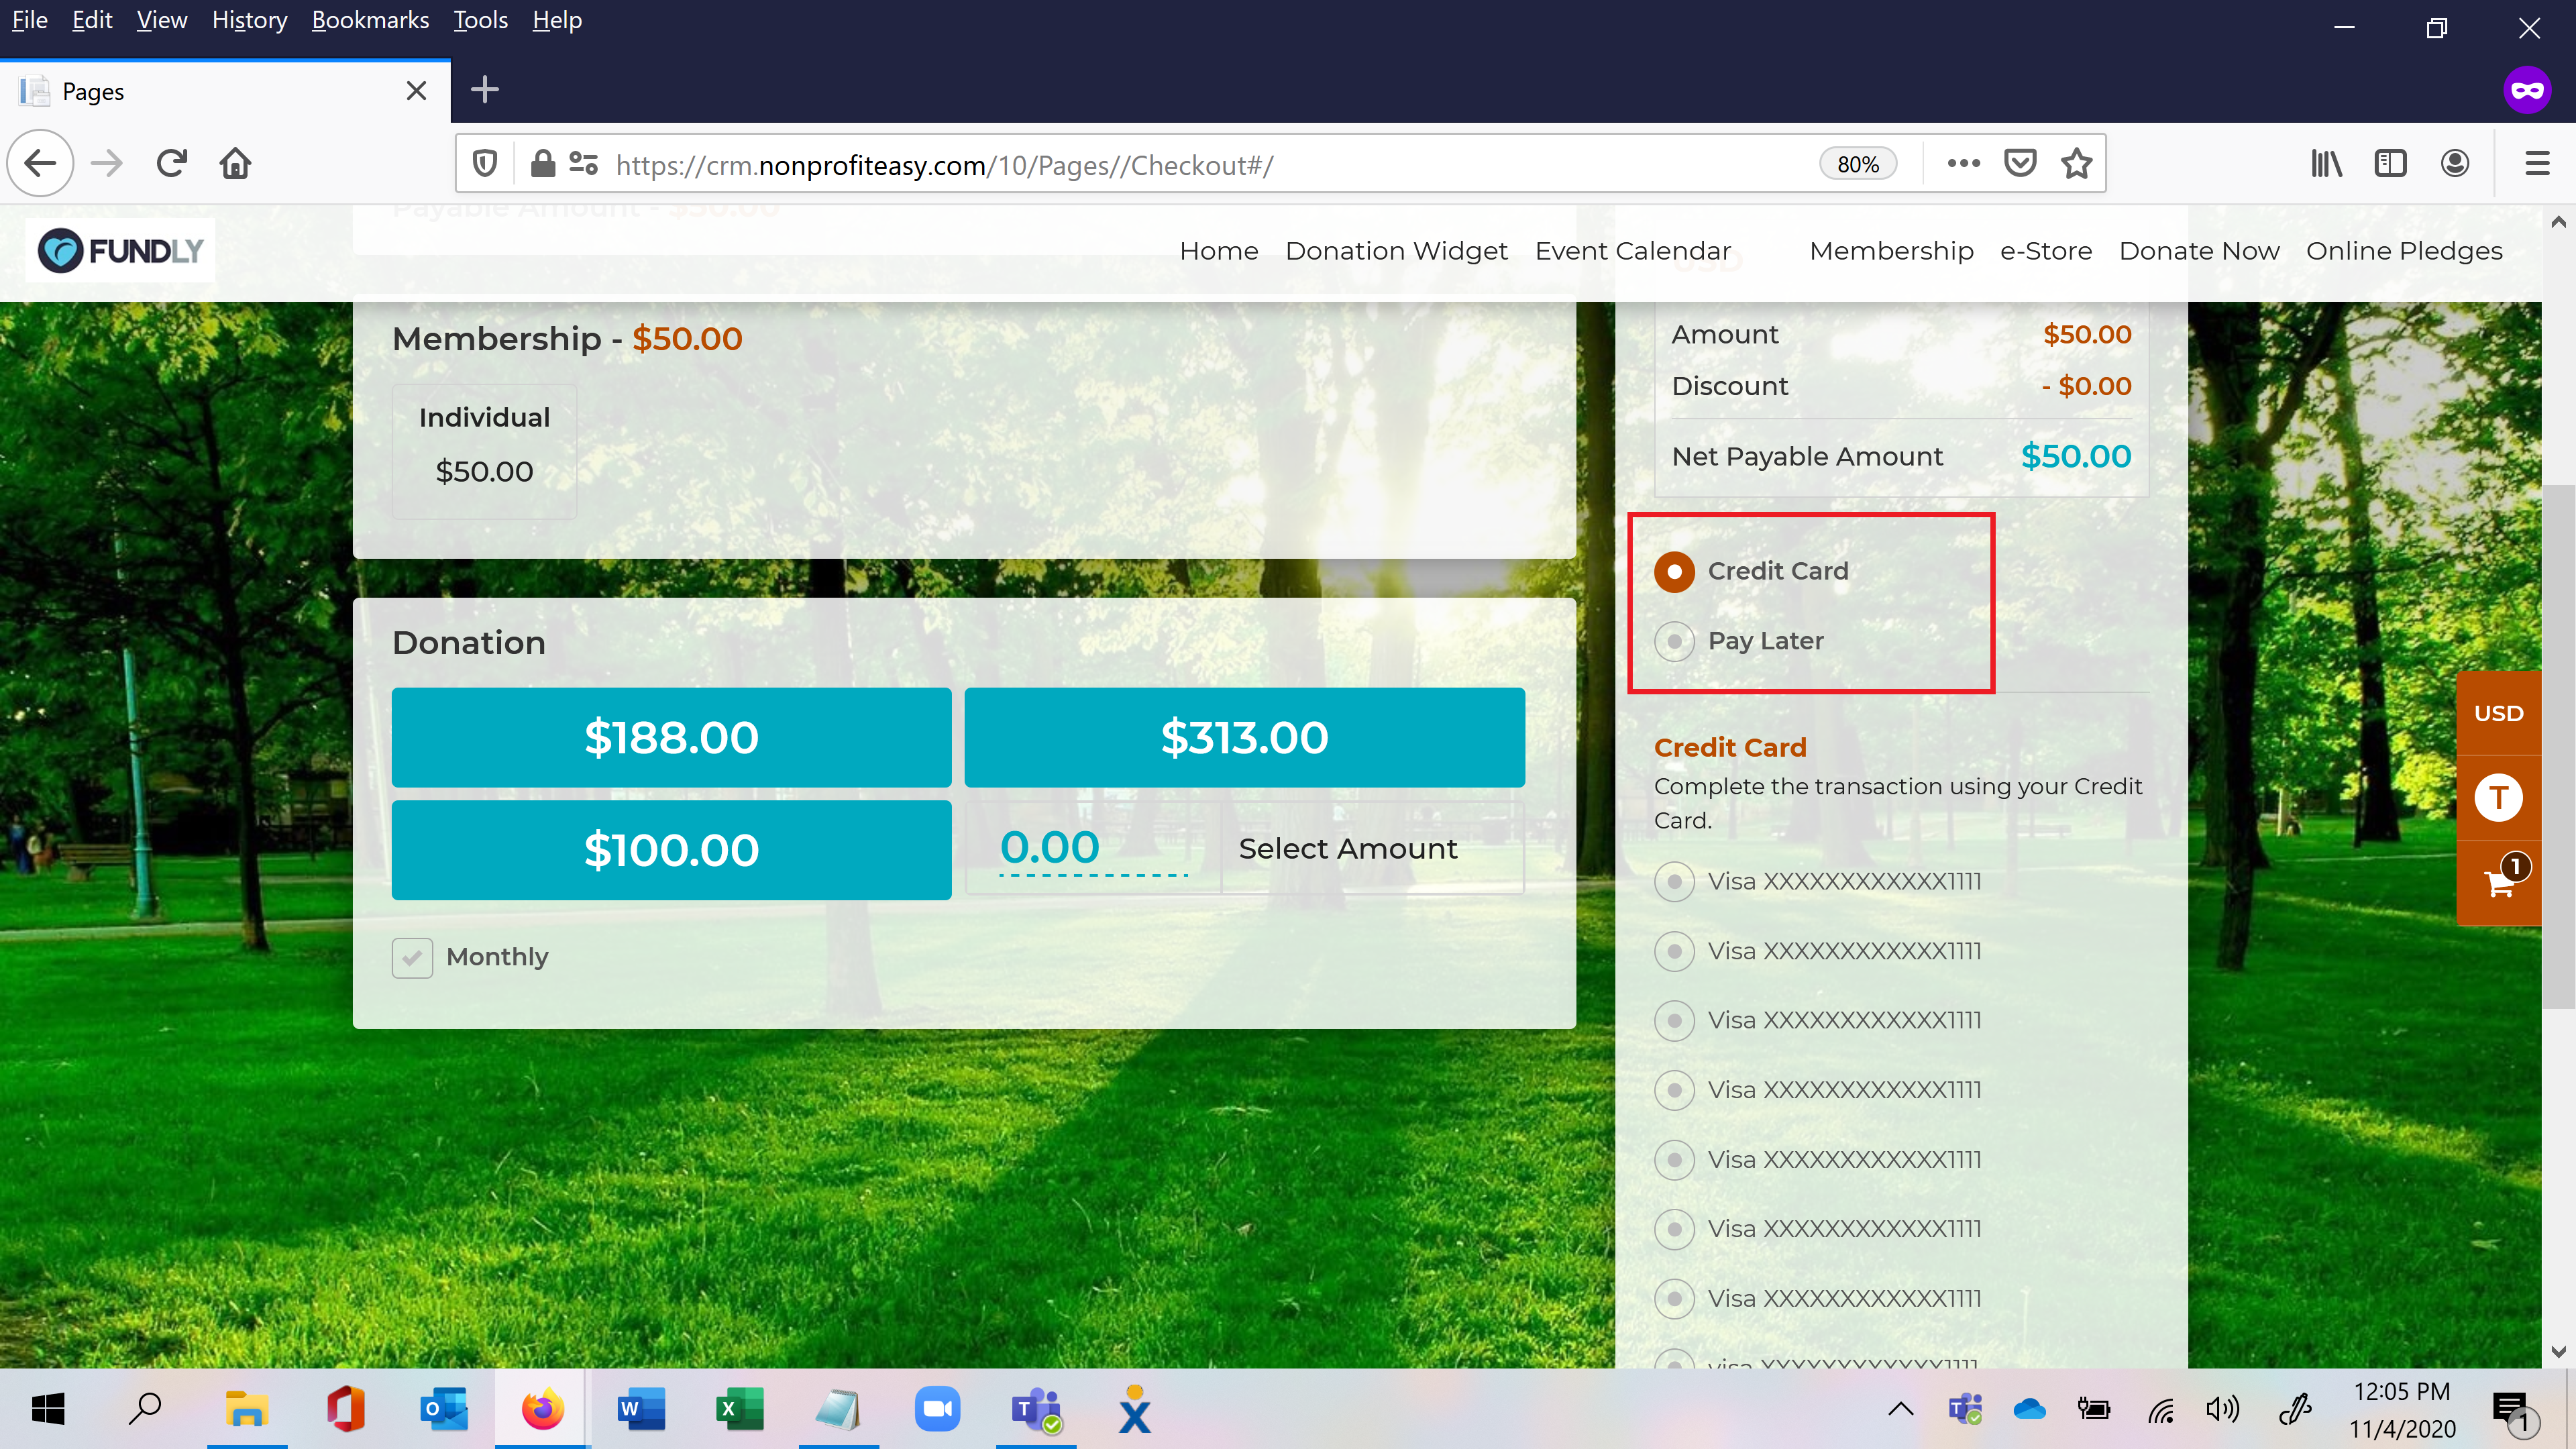Select Credit Card payment option
Screen dimensions: 2576x1449
pos(1674,571)
